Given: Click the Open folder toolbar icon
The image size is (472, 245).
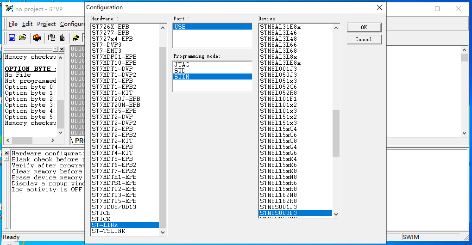Looking at the screenshot, I should coord(23,37).
